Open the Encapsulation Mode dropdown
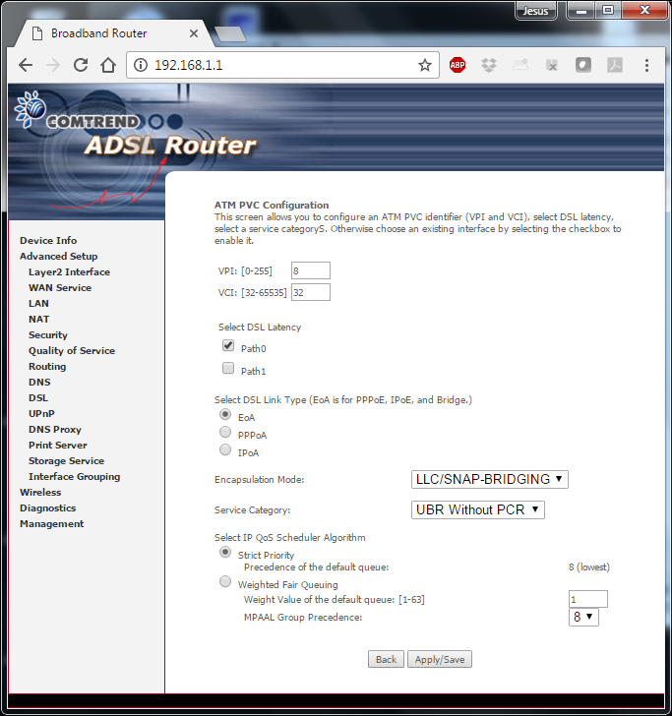The width and height of the screenshot is (672, 716). 489,479
